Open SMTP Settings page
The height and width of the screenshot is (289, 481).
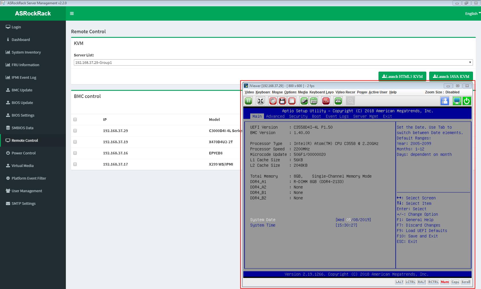[x=33, y=203]
